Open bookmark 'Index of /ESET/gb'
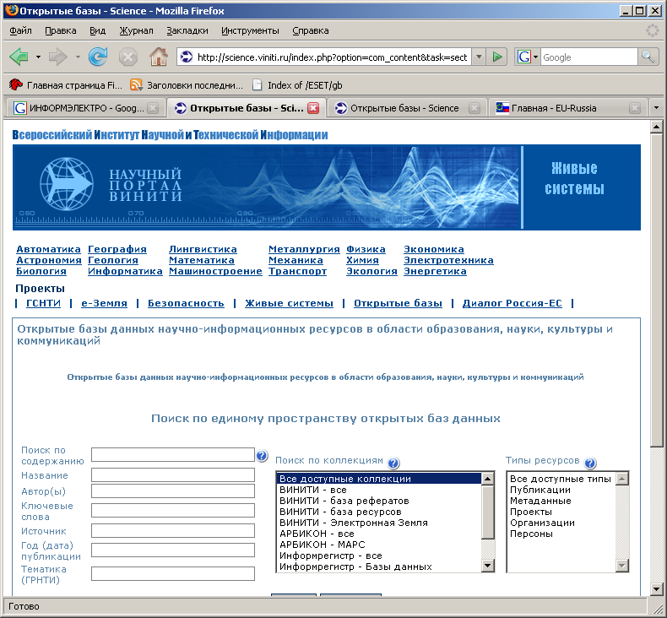667x618 pixels. point(297,85)
